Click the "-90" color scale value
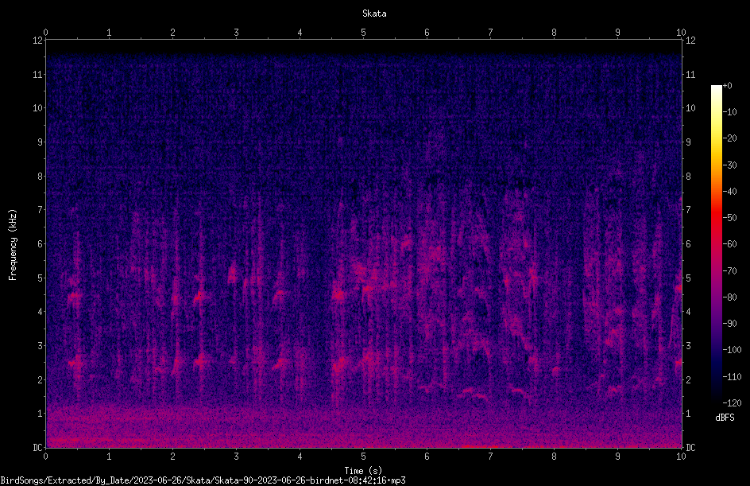 [x=730, y=324]
